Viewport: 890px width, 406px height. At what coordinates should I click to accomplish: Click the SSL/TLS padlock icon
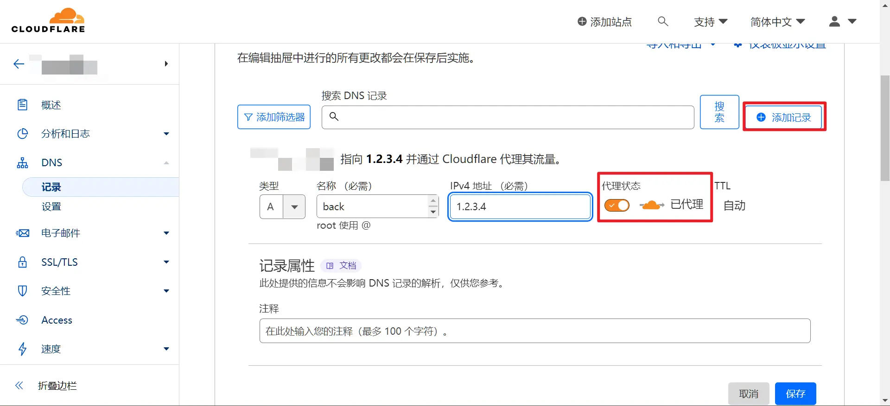click(22, 262)
